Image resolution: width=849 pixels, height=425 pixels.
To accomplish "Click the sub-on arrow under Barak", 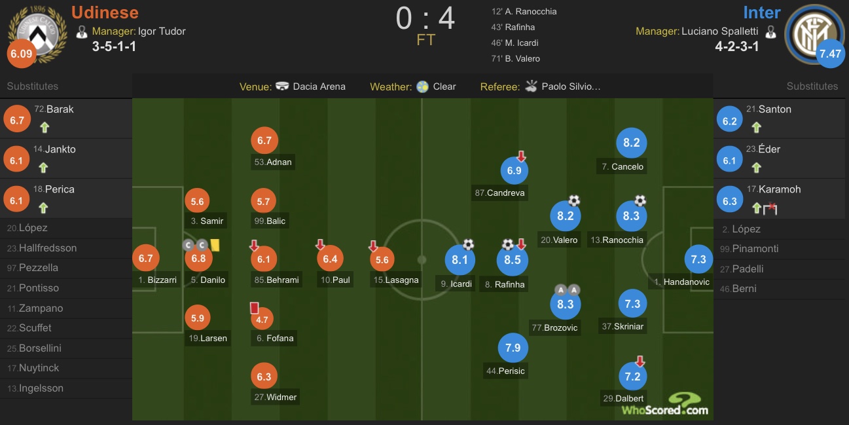I will coord(45,128).
